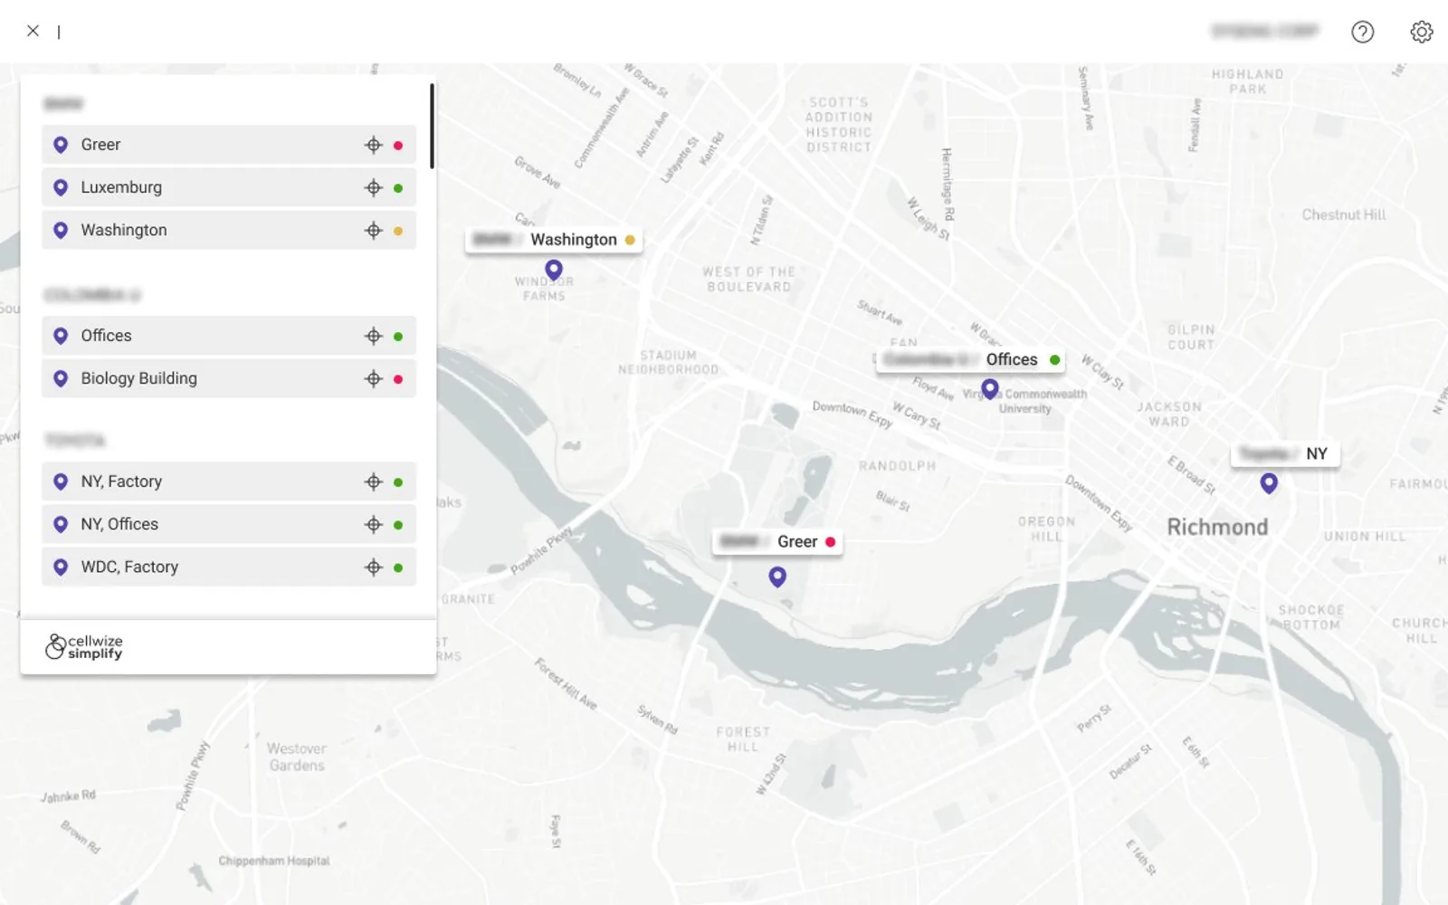The image size is (1448, 905).
Task: Select the Greer map pin marker
Action: tap(777, 576)
